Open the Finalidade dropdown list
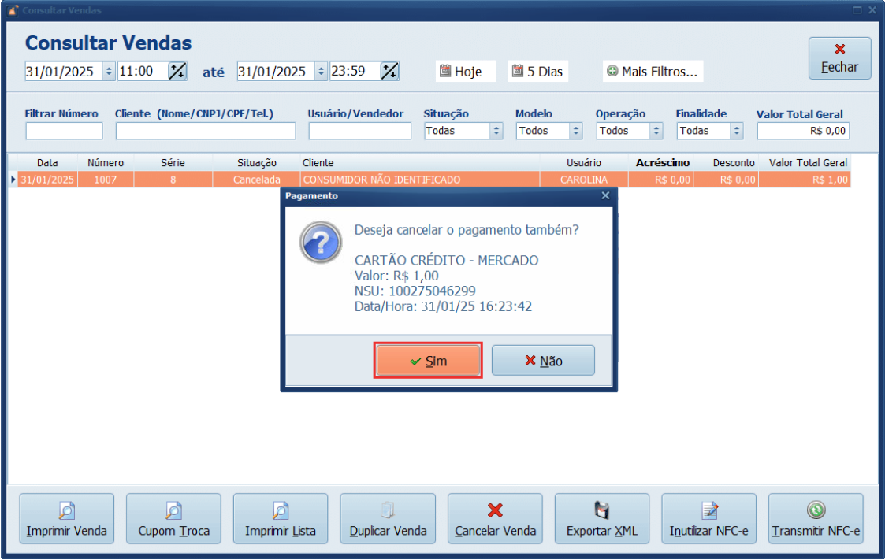The image size is (885, 560). [x=737, y=131]
